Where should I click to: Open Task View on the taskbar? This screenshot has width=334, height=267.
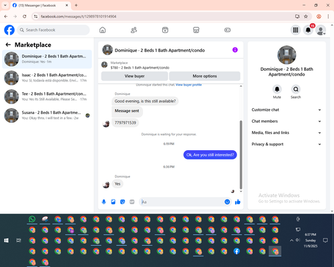pos(19,240)
